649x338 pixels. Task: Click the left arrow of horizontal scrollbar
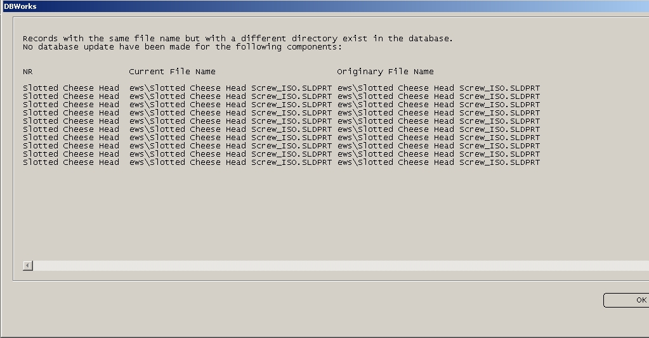click(28, 266)
